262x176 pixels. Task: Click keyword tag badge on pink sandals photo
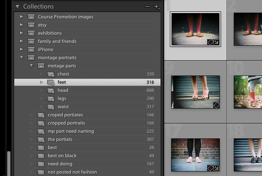pyautogui.click(x=217, y=105)
